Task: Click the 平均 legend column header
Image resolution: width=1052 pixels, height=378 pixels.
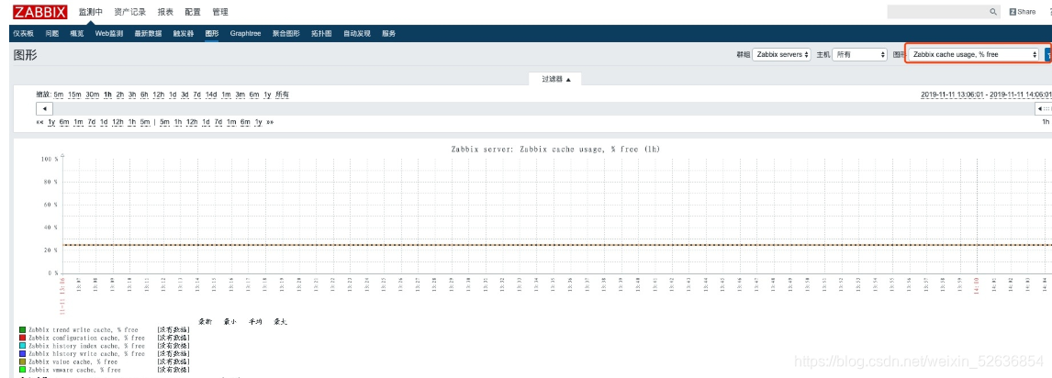Action: [255, 322]
